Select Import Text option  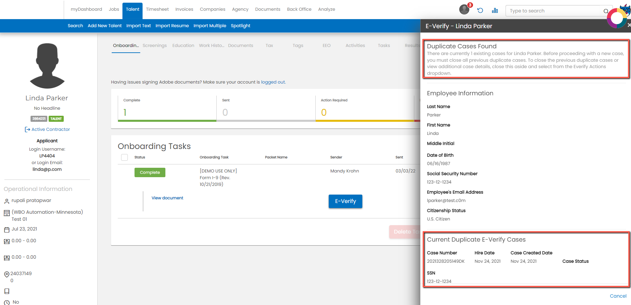click(x=139, y=26)
